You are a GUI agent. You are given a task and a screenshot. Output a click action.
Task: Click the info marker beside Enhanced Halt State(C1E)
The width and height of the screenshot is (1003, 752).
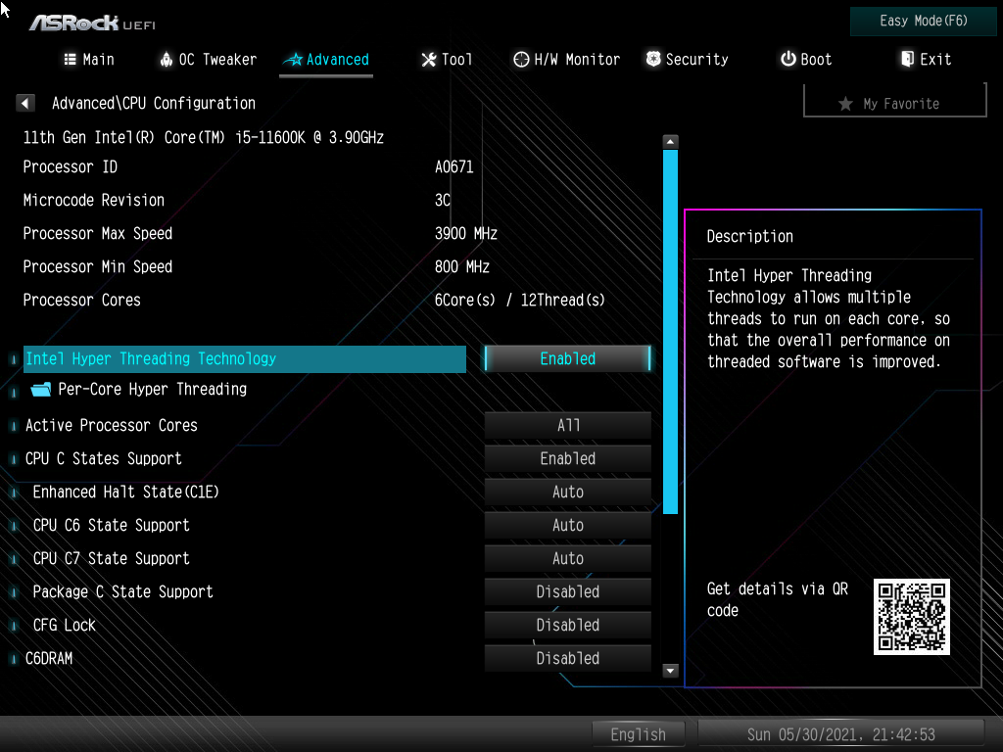[14, 493]
